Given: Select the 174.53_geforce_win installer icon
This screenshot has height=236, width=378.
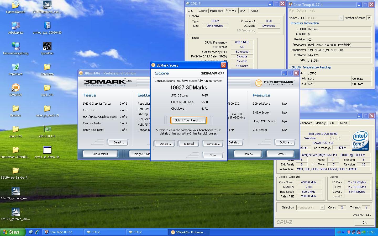Looking at the screenshot, I should point(15,193).
